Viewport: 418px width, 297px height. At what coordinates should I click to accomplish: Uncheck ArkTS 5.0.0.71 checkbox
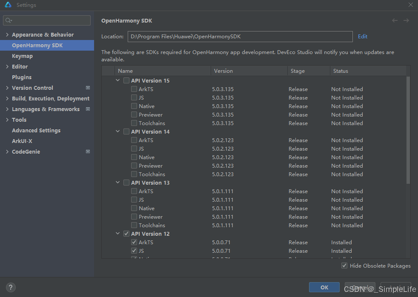tap(134, 242)
